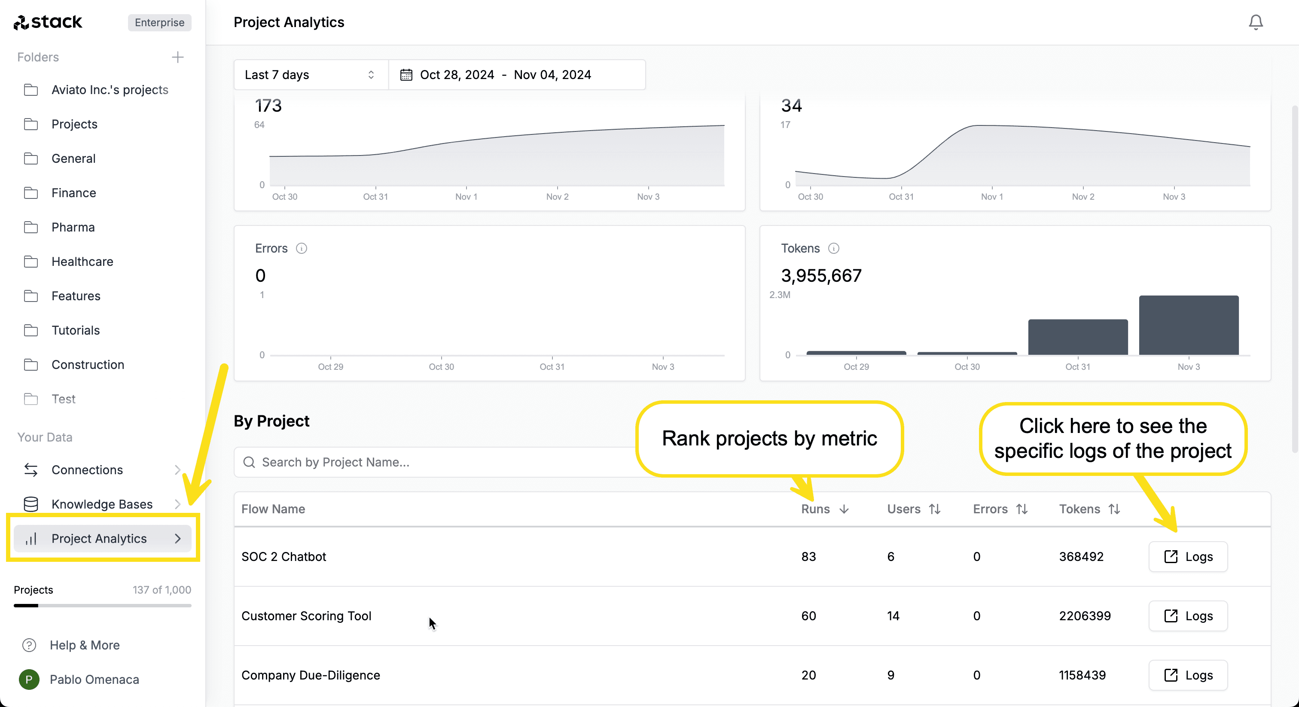
Task: Open the calendar date range picker
Action: click(517, 75)
